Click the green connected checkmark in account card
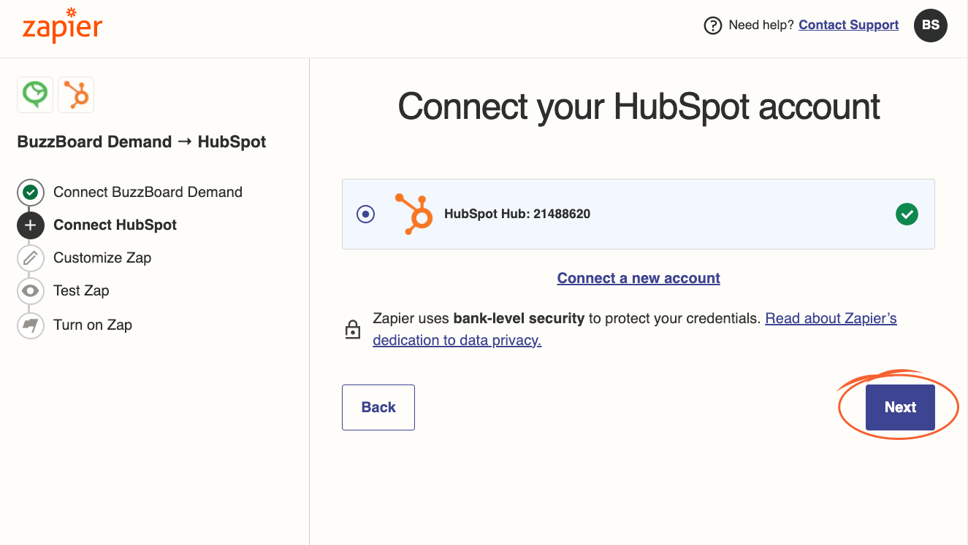968x545 pixels. coord(907,214)
